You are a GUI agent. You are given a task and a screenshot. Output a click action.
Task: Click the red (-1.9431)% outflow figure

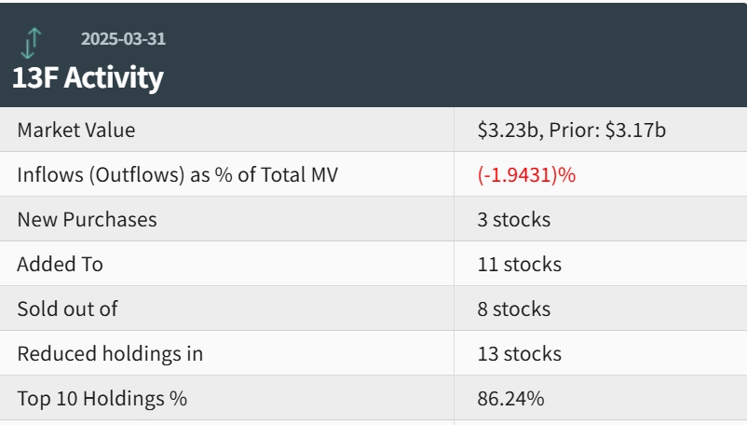click(x=526, y=175)
